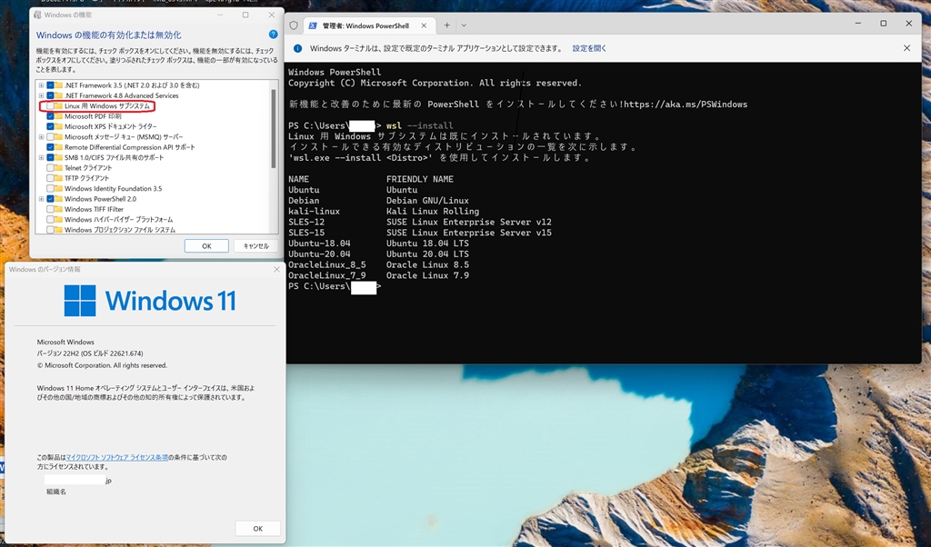
Task: Check Windows プロジェクション ファイル システム
Action: tap(51, 230)
